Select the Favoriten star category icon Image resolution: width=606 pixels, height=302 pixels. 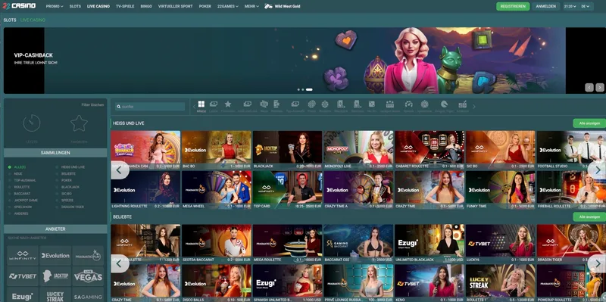point(228,104)
